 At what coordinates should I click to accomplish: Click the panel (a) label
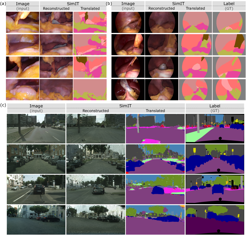tap(3, 4)
